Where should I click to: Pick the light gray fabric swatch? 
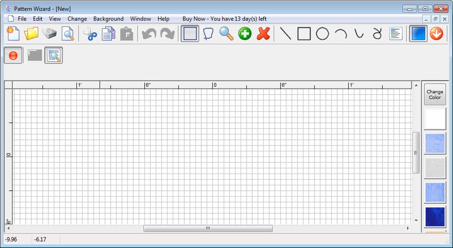point(435,168)
